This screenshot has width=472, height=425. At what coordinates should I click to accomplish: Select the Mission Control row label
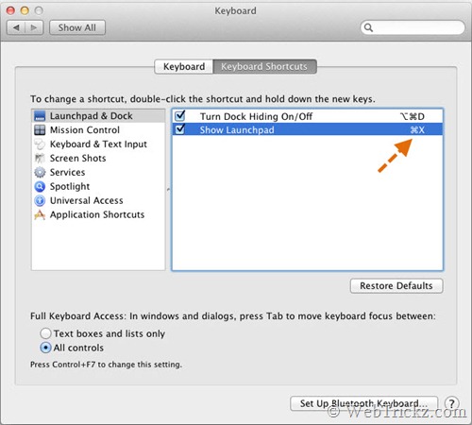point(85,130)
